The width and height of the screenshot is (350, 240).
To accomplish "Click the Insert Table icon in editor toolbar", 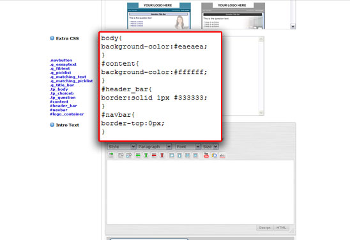I will [111, 155].
